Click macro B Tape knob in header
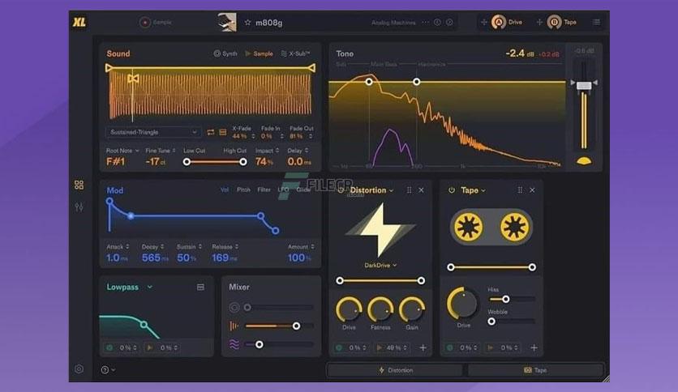Image resolution: width=678 pixels, height=392 pixels. 554,22
